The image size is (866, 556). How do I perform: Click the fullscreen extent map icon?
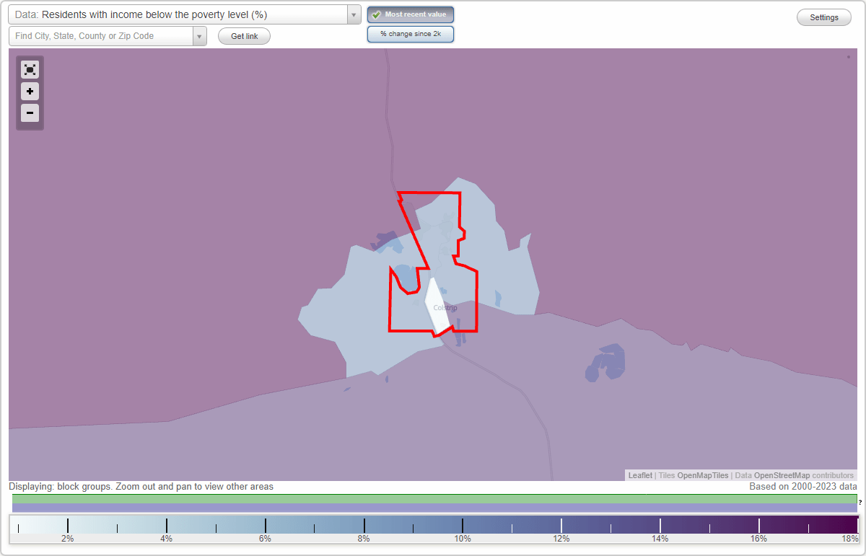[30, 69]
